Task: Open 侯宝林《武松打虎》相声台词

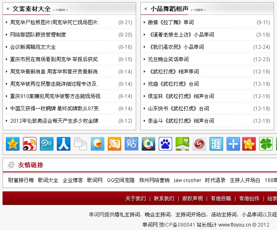Action: [x=181, y=96]
